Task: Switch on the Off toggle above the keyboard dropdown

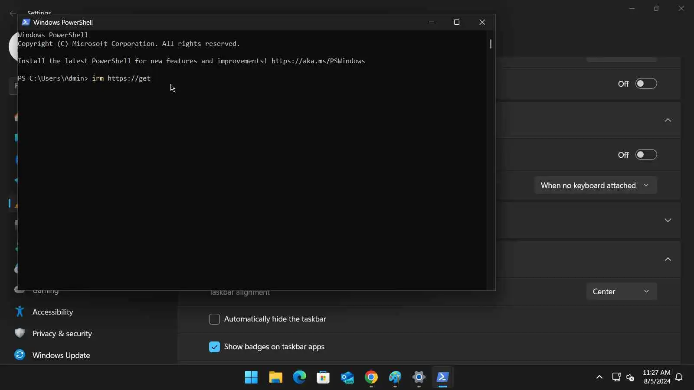Action: [646, 155]
